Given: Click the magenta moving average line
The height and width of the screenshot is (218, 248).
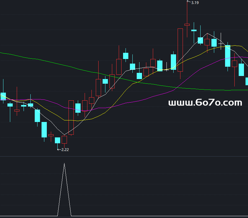Looking at the screenshot, I should (x=124, y=104).
